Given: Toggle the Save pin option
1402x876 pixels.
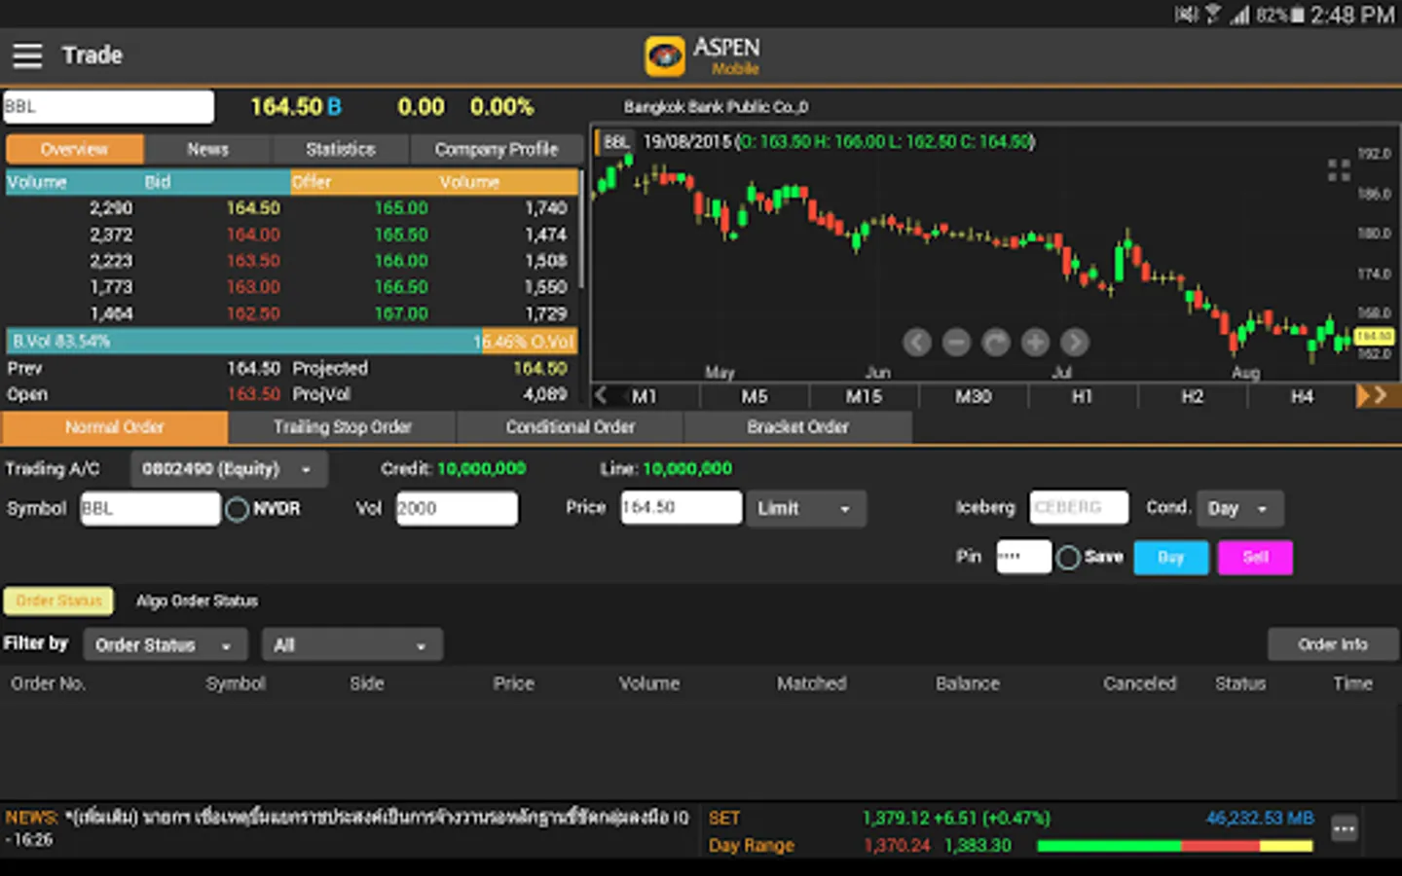Looking at the screenshot, I should click(1068, 558).
